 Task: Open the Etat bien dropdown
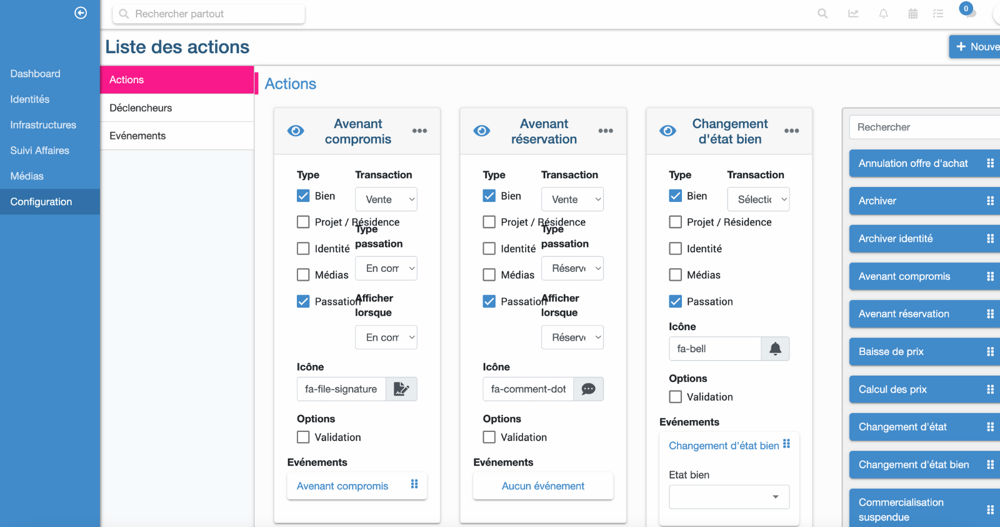729,497
